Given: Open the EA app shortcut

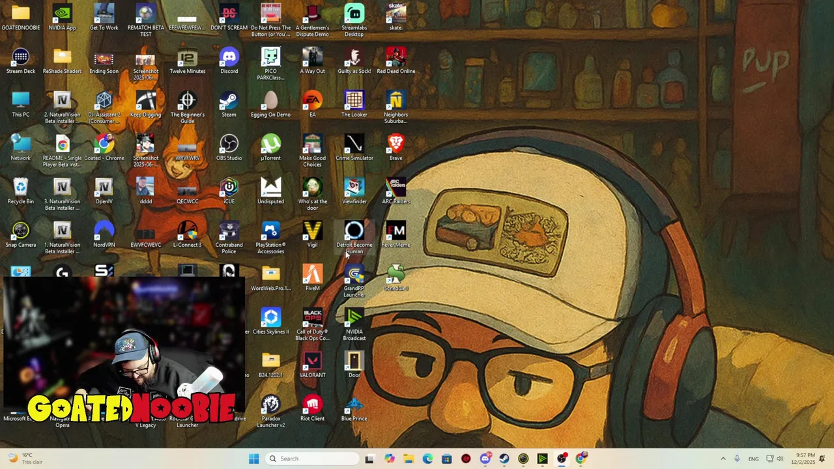Looking at the screenshot, I should pyautogui.click(x=312, y=105).
